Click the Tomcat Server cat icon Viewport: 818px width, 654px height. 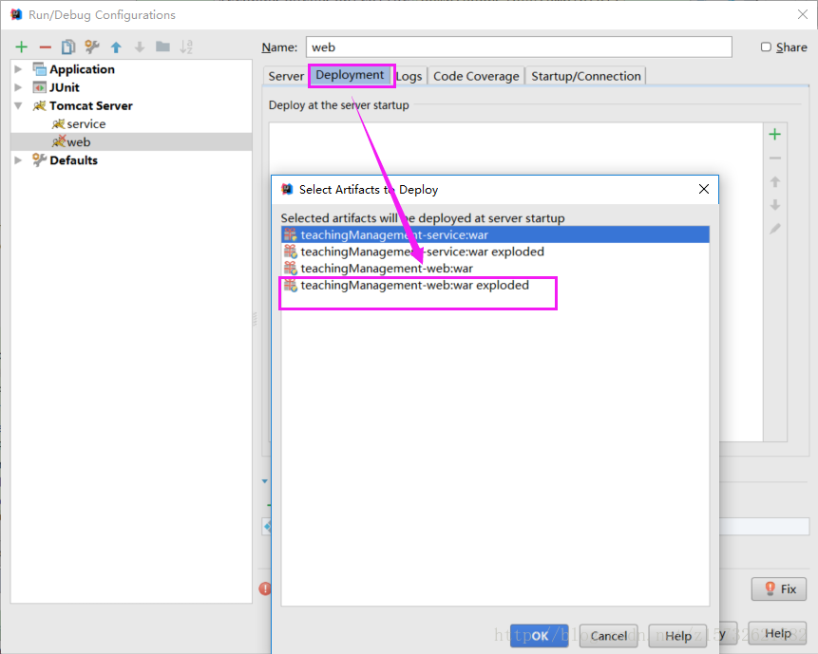point(40,105)
